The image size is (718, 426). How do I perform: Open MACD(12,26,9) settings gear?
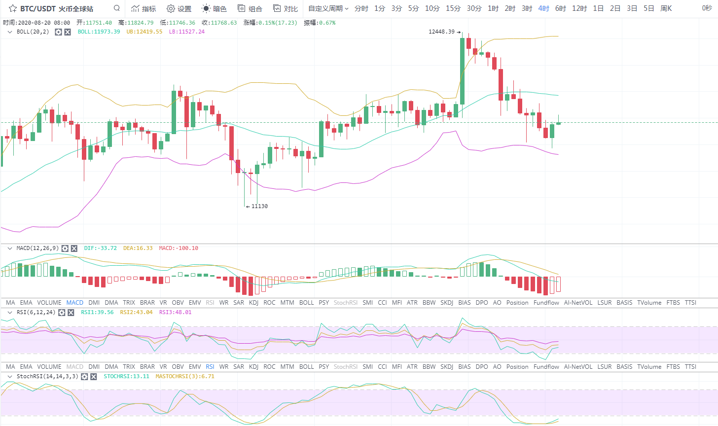click(x=65, y=248)
